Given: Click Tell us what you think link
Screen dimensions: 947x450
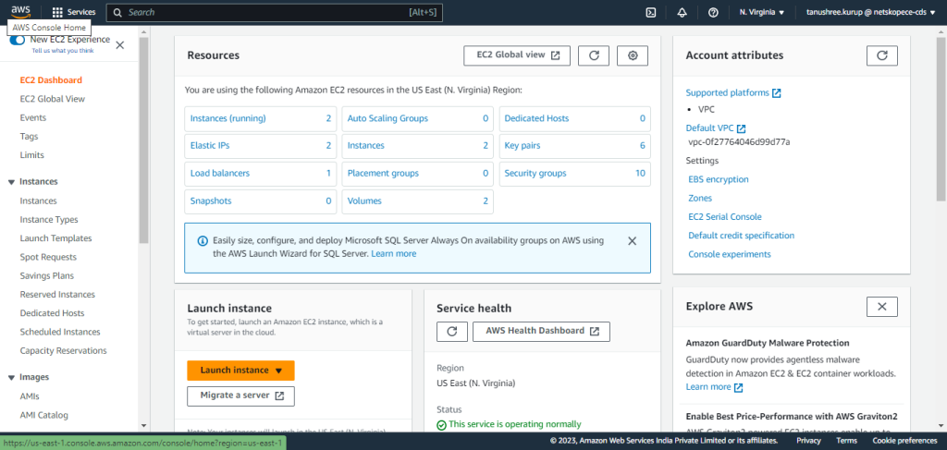Looking at the screenshot, I should 63,51.
